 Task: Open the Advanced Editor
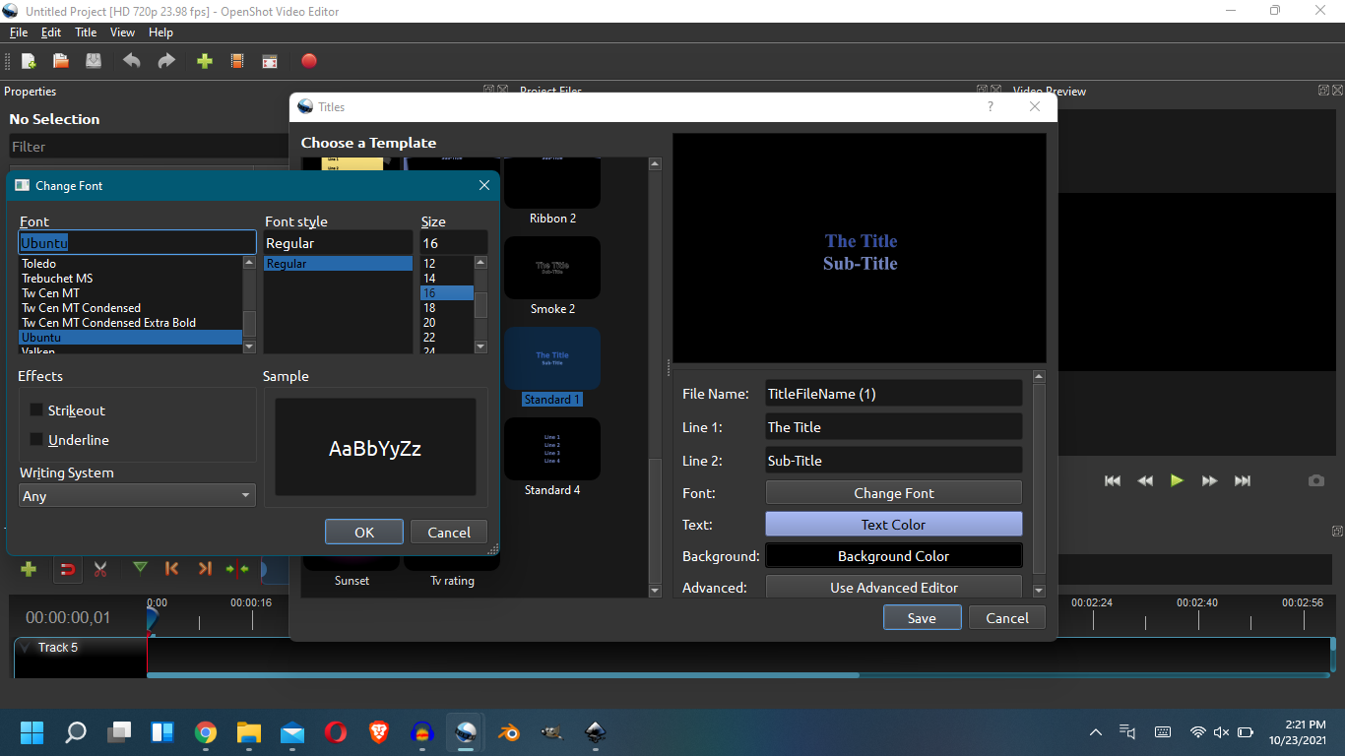tap(893, 587)
